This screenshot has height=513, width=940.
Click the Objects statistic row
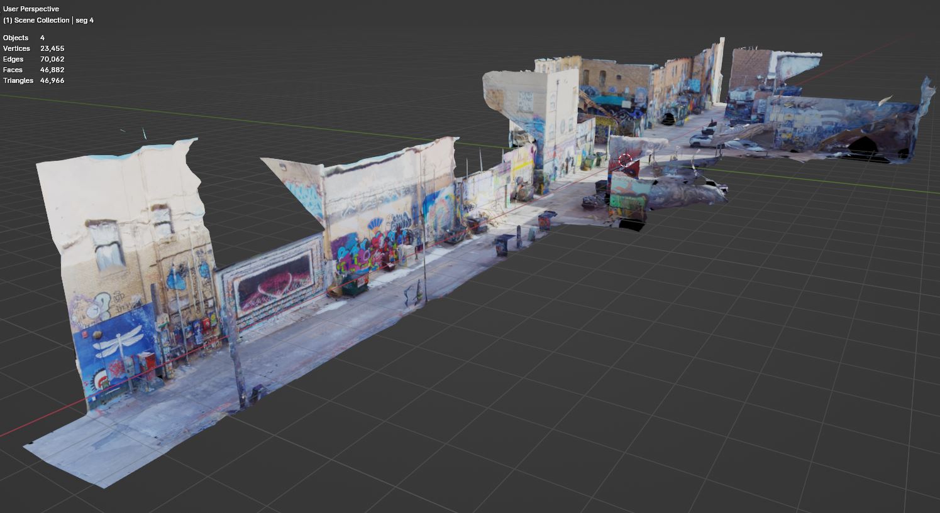(24, 38)
